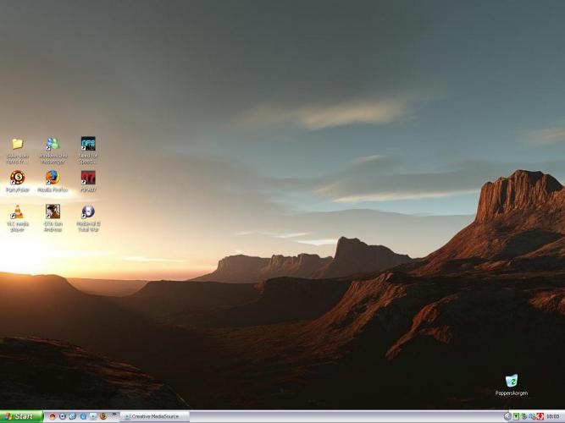Viewport: 565px width, 423px height.
Task: Select the Windows Live Messenger shortcut
Action: tap(53, 144)
